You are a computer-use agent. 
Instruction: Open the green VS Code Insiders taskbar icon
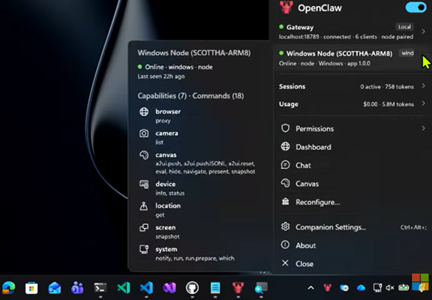[x=124, y=288]
